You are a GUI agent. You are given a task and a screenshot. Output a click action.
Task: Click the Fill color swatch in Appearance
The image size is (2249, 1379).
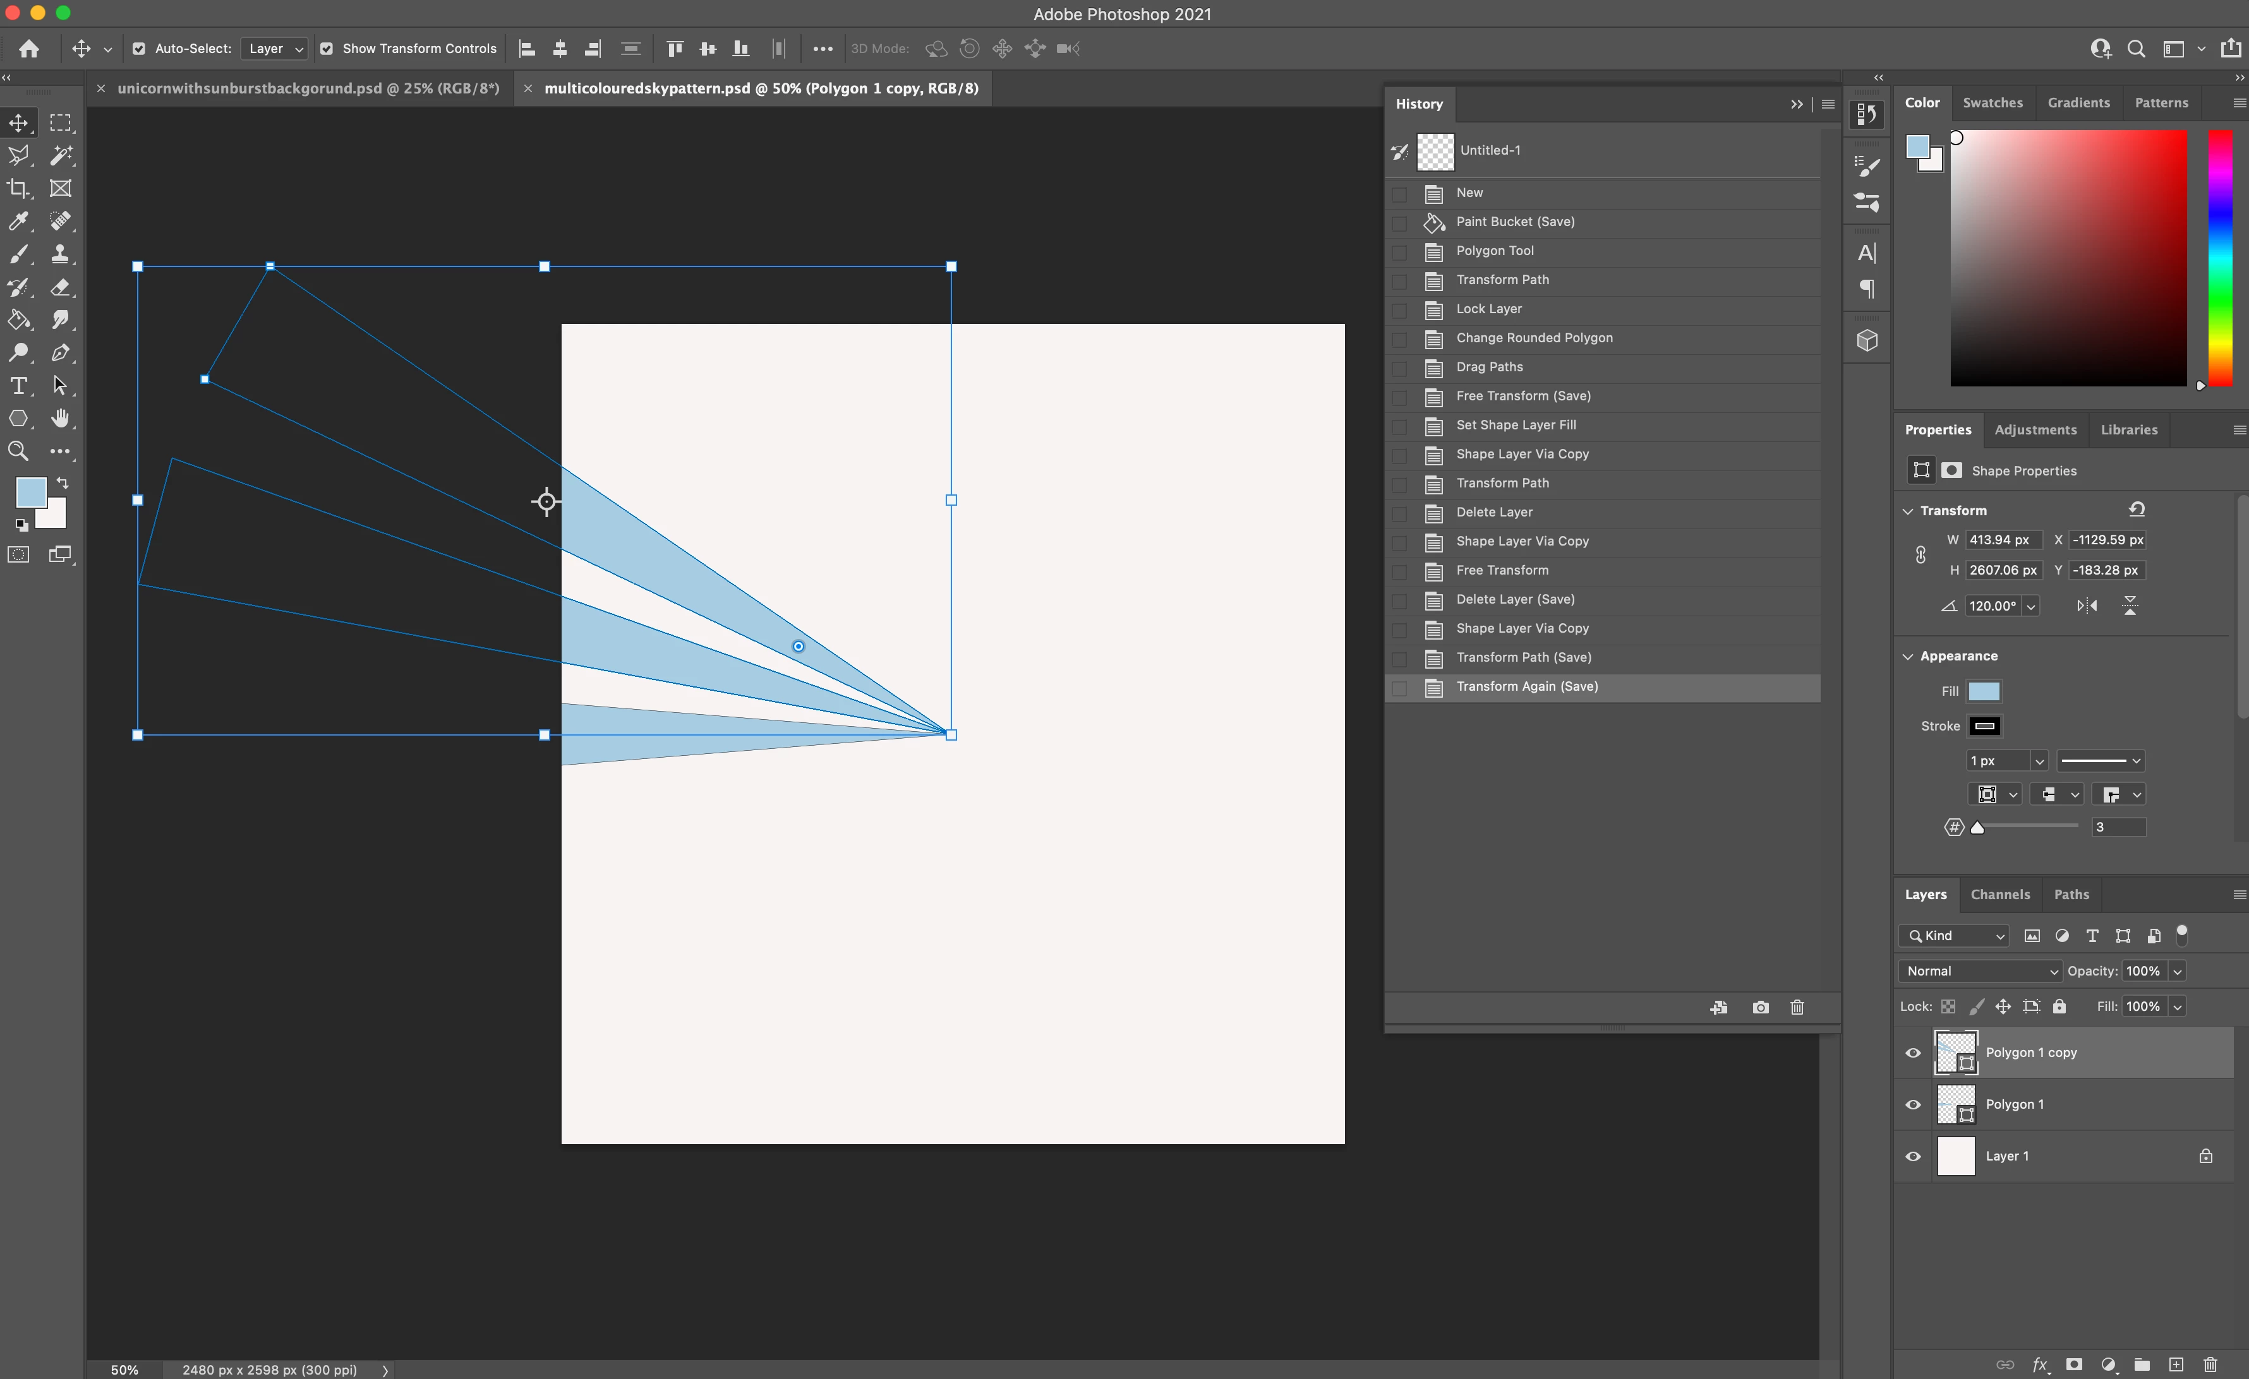tap(1984, 691)
